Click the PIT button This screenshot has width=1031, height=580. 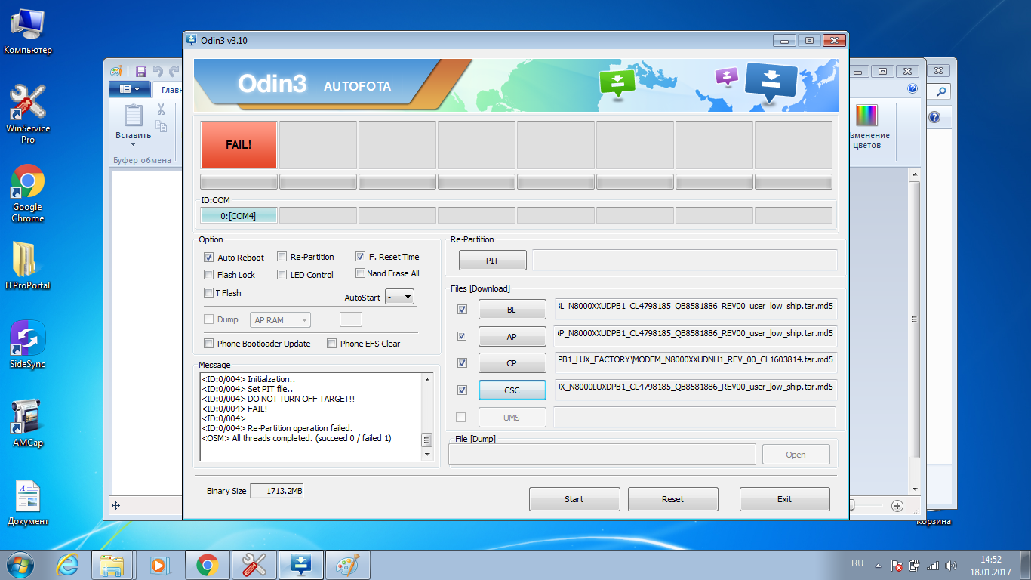492,261
